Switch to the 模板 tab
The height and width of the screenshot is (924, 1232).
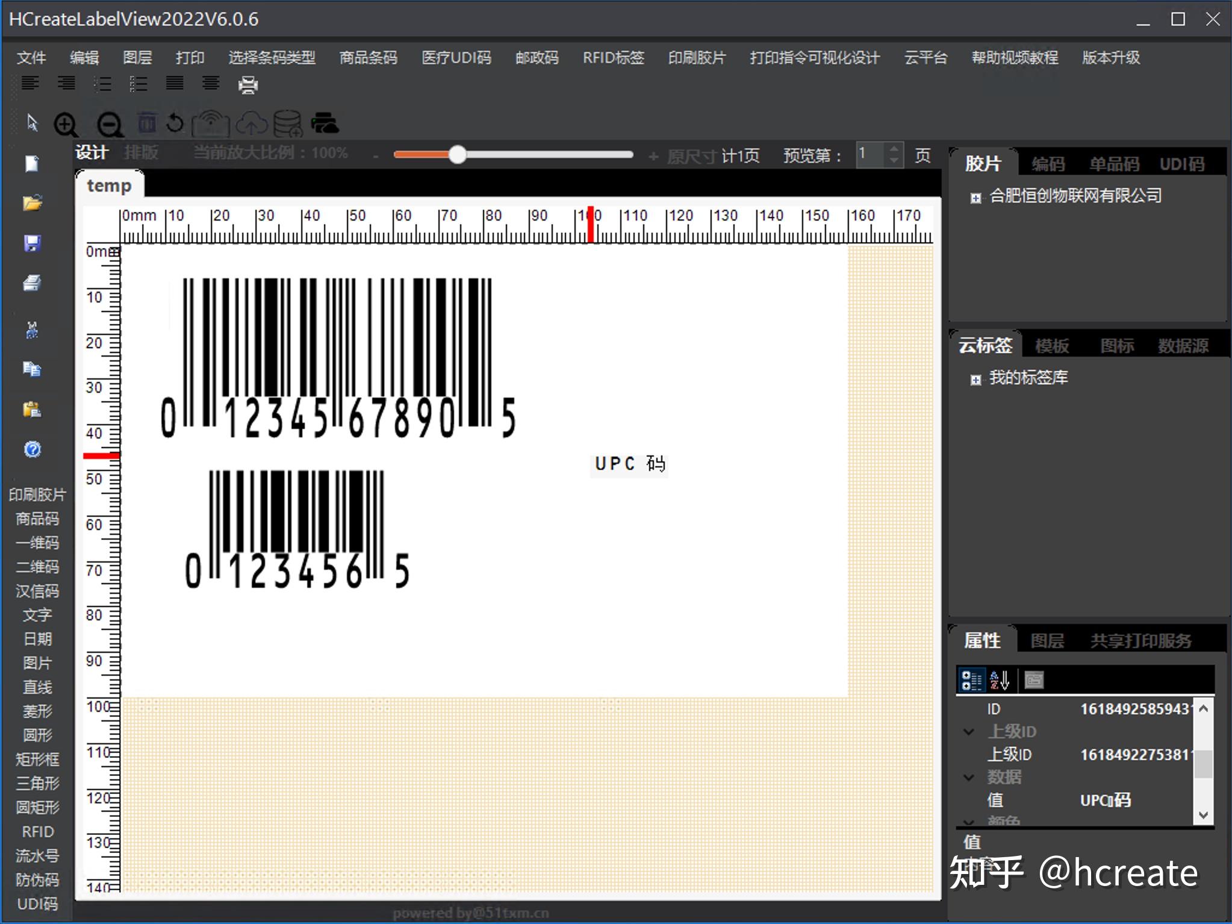point(1052,346)
